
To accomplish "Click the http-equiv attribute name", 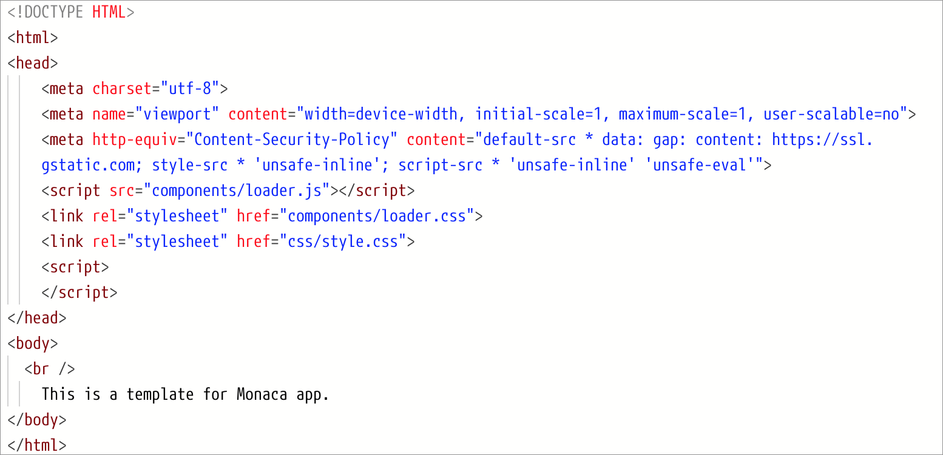I will [139, 140].
